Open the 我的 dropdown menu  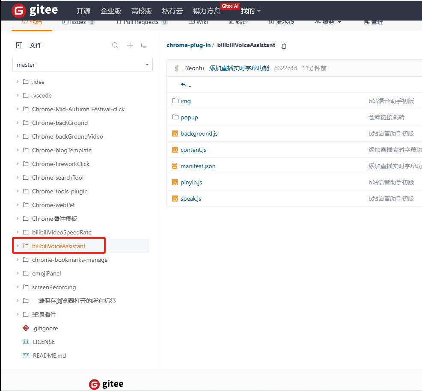[250, 11]
